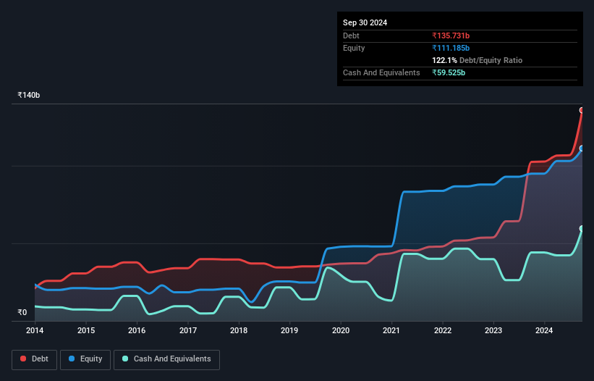The width and height of the screenshot is (594, 381).
Task: Click the 2014 x-axis label
Action: click(35, 330)
